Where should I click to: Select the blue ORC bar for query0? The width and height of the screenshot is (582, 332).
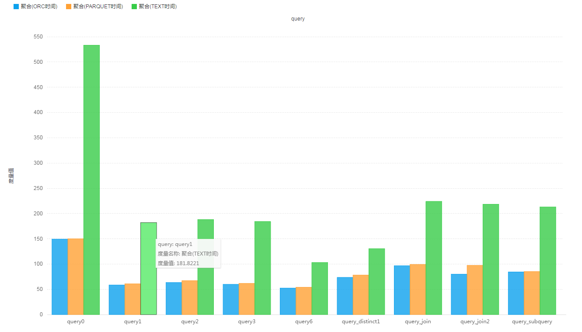click(59, 277)
